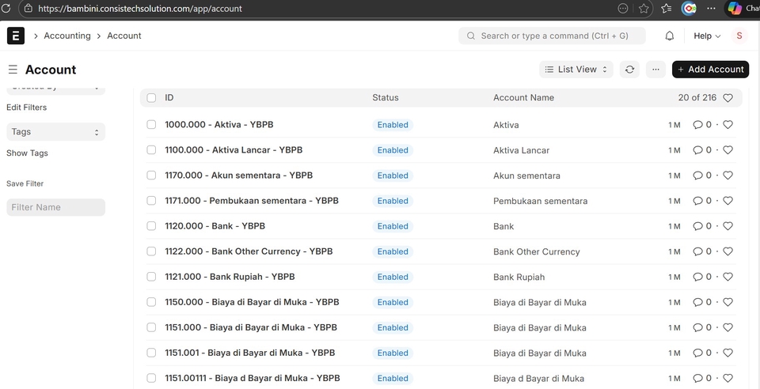This screenshot has width=760, height=389.
Task: Expand the Tags sidebar dropdown
Action: 55,131
